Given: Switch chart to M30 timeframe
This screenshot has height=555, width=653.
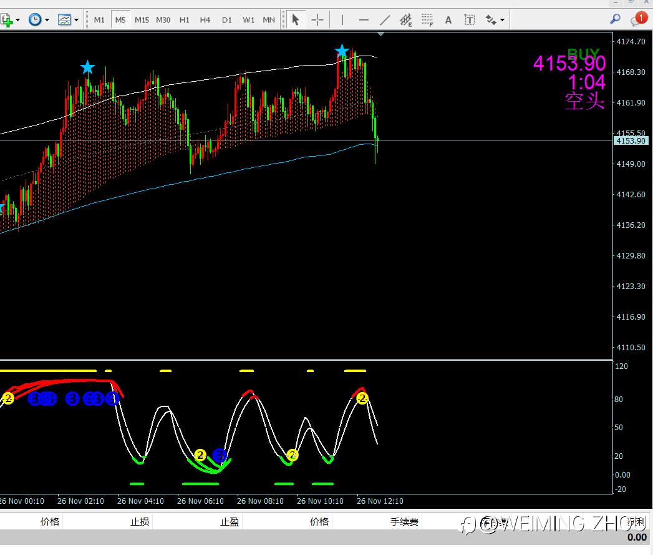Looking at the screenshot, I should 163,19.
